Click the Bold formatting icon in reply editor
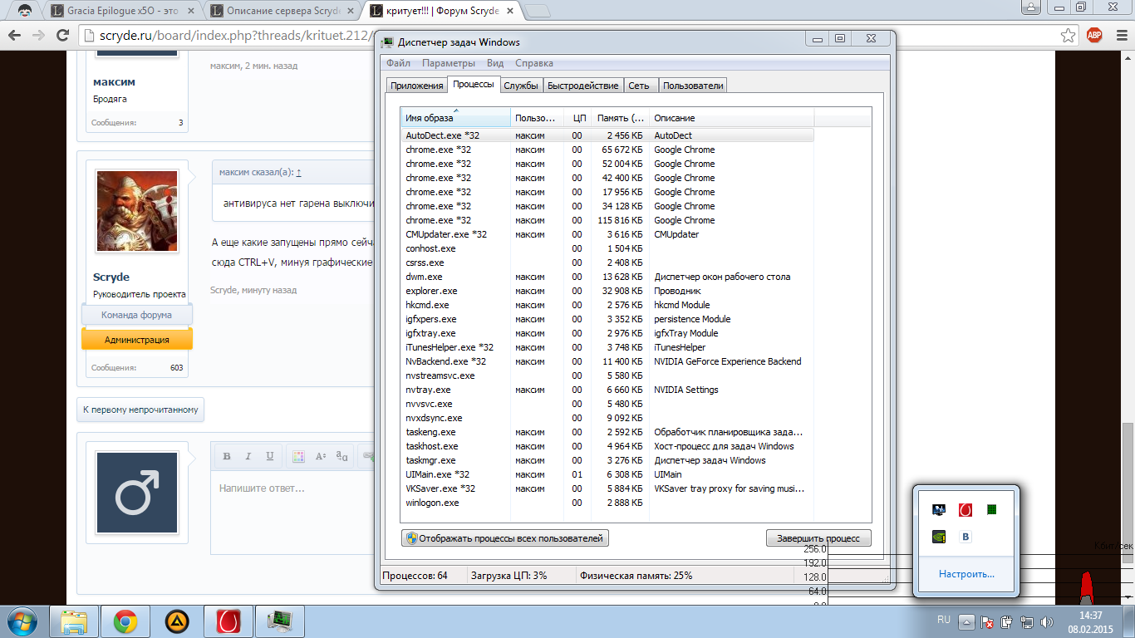 [x=226, y=456]
